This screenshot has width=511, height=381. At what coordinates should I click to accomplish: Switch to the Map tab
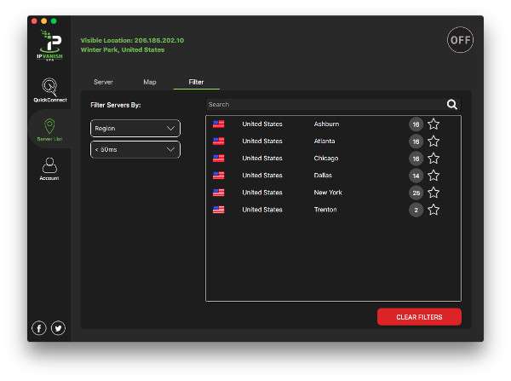150,83
